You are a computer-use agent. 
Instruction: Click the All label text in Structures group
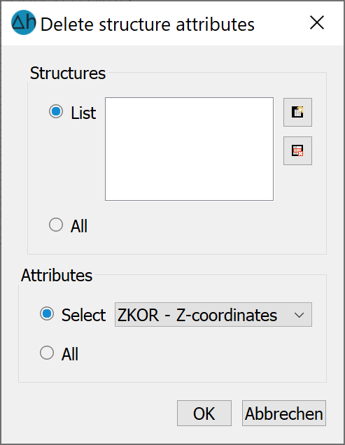tap(79, 226)
